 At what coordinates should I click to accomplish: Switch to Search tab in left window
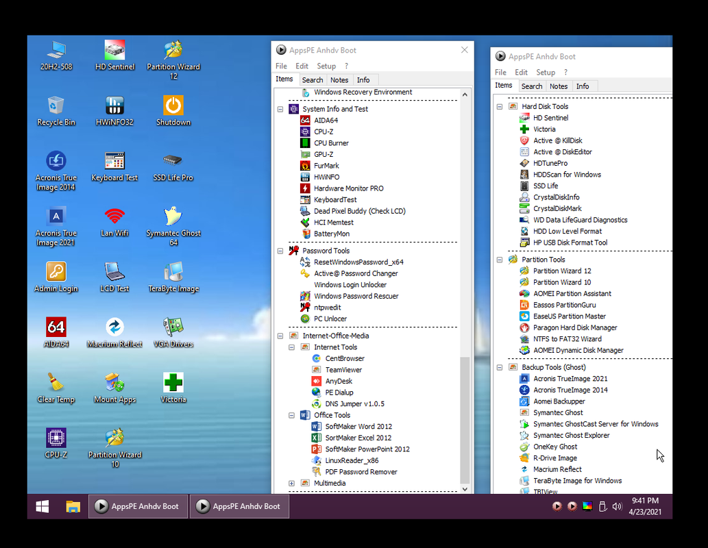pos(313,80)
